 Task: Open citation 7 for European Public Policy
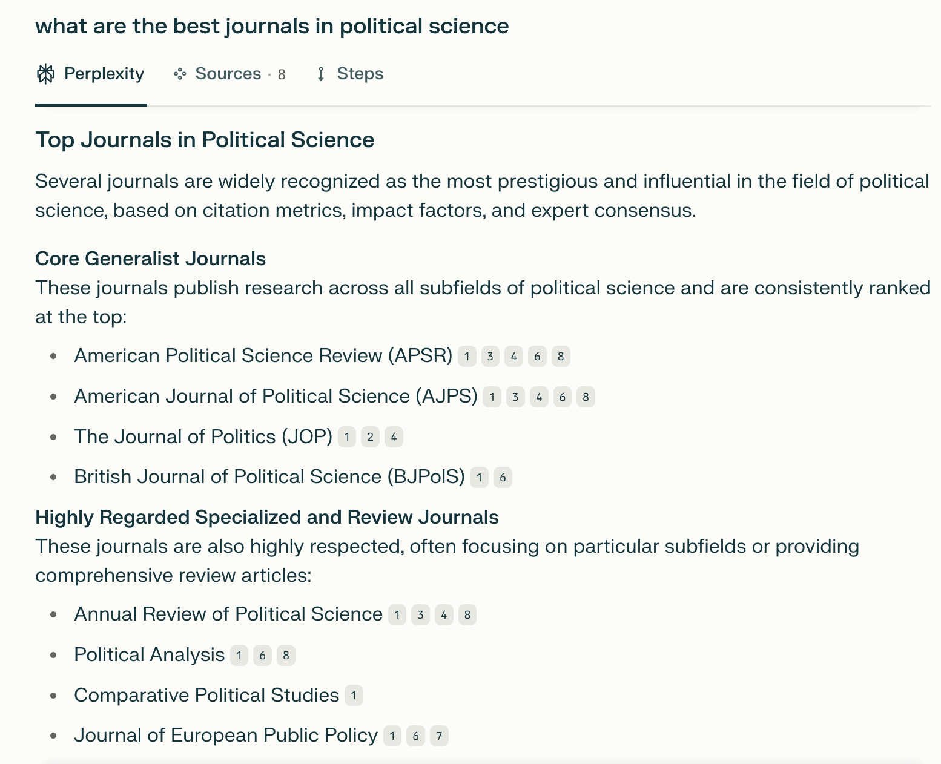(x=439, y=736)
